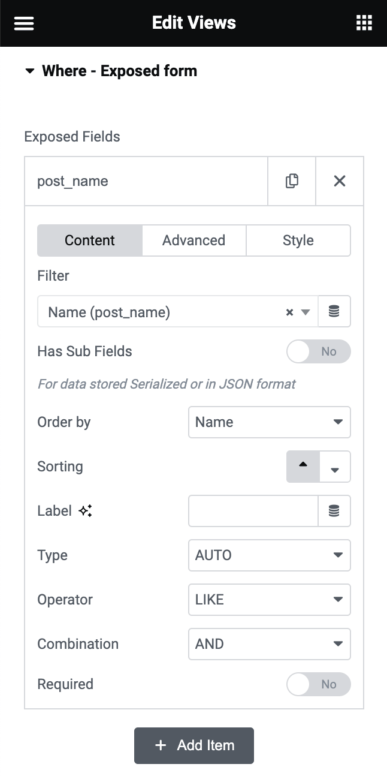The width and height of the screenshot is (387, 776).
Task: Switch to the Style tab
Action: (x=298, y=240)
